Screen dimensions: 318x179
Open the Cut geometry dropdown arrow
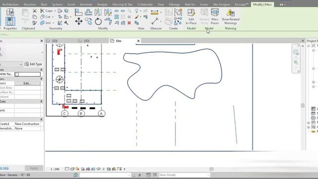53,17
